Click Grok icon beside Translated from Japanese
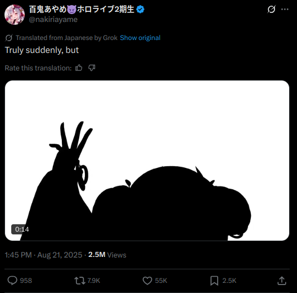Screen dimensions: 297x293 tap(9, 38)
